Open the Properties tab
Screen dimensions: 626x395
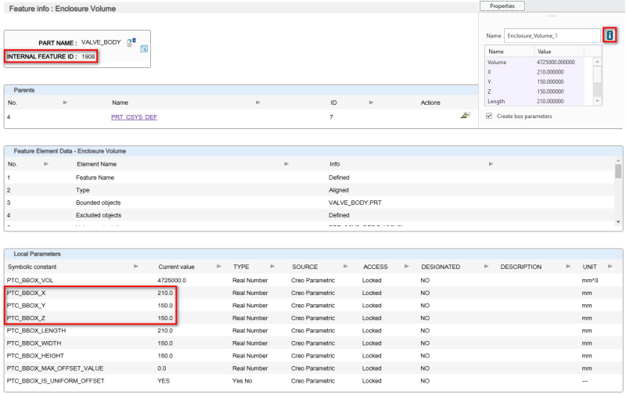pos(502,5)
